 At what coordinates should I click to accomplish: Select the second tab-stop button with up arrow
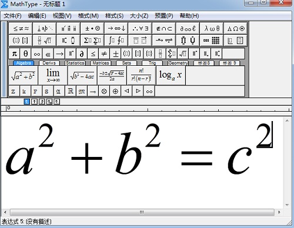pos(34,102)
